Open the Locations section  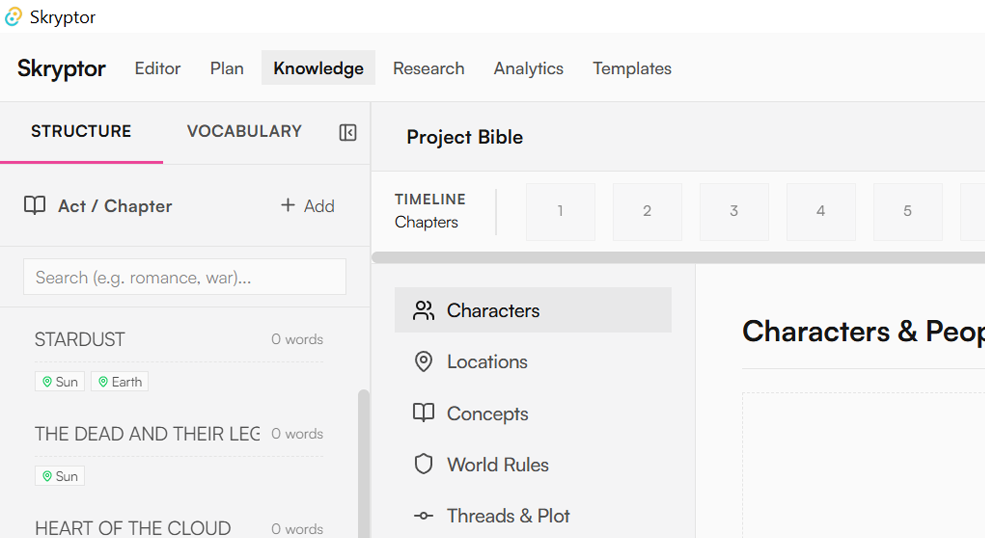click(x=533, y=362)
